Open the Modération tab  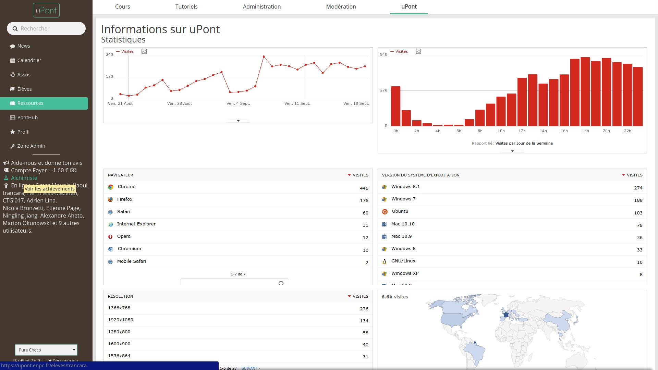[341, 7]
